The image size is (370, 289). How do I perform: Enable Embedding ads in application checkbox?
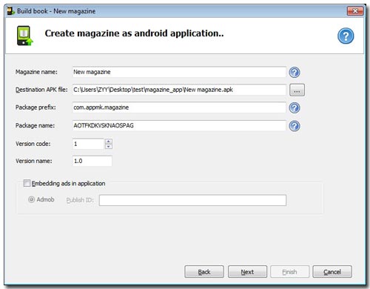27,183
